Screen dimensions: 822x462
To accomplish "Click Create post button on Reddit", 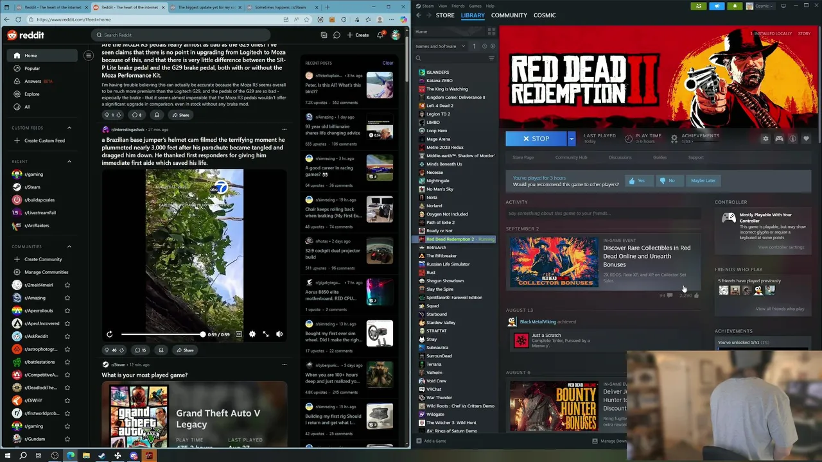I will coord(358,35).
